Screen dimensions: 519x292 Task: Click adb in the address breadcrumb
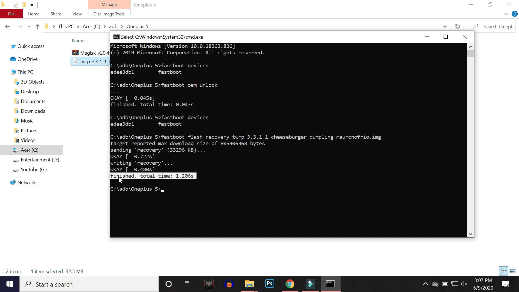click(x=113, y=26)
